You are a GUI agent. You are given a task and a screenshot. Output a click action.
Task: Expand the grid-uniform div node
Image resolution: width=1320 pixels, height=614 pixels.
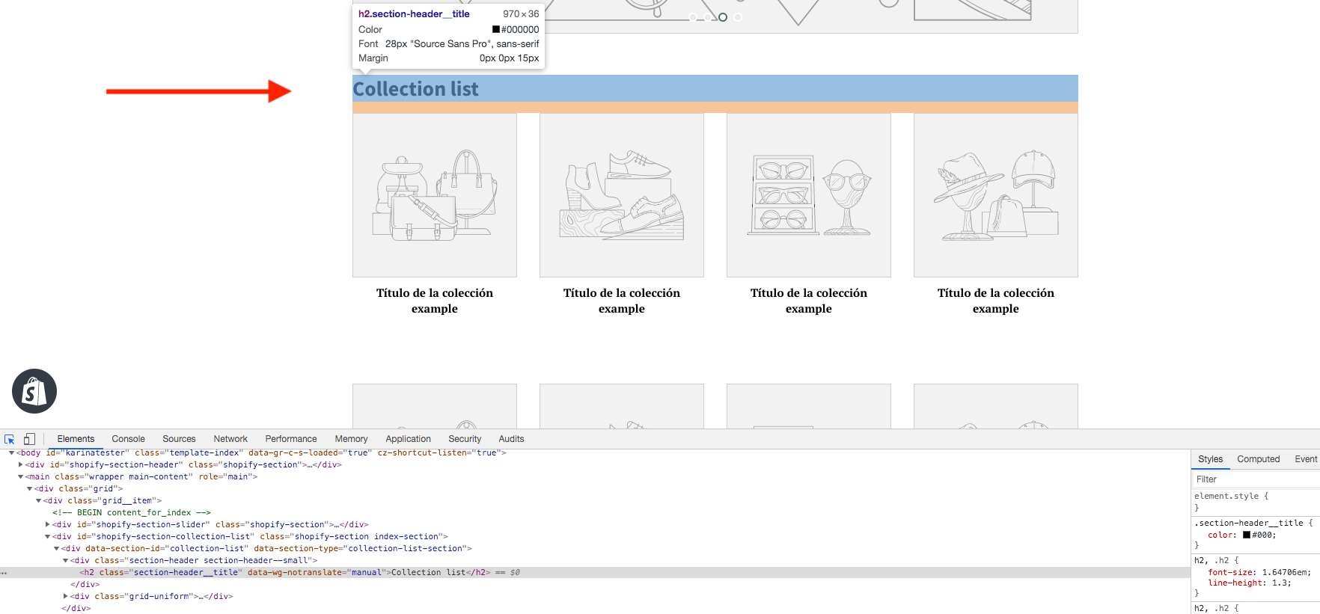pyautogui.click(x=65, y=597)
